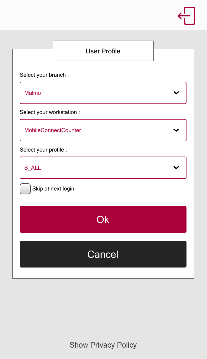The height and width of the screenshot is (359, 207).
Task: Open the branch dropdown showing Malmo
Action: (103, 93)
